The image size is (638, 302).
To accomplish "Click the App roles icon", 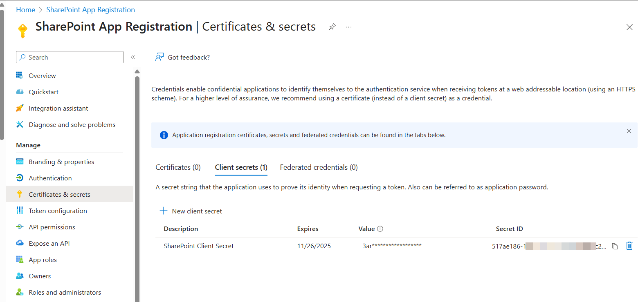I will [19, 260].
